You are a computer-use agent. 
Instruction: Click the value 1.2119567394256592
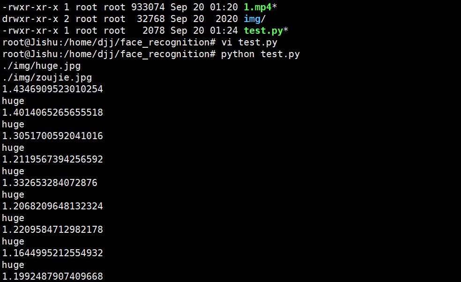52,159
